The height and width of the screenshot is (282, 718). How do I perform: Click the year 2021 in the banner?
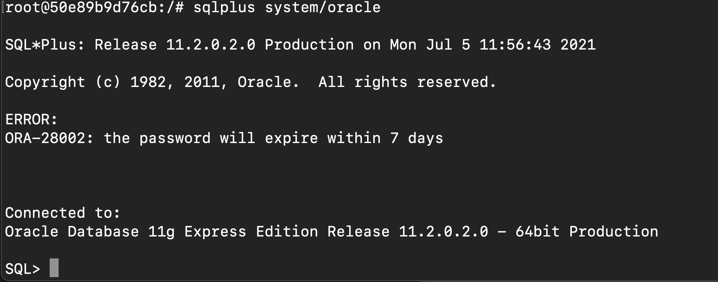578,45
